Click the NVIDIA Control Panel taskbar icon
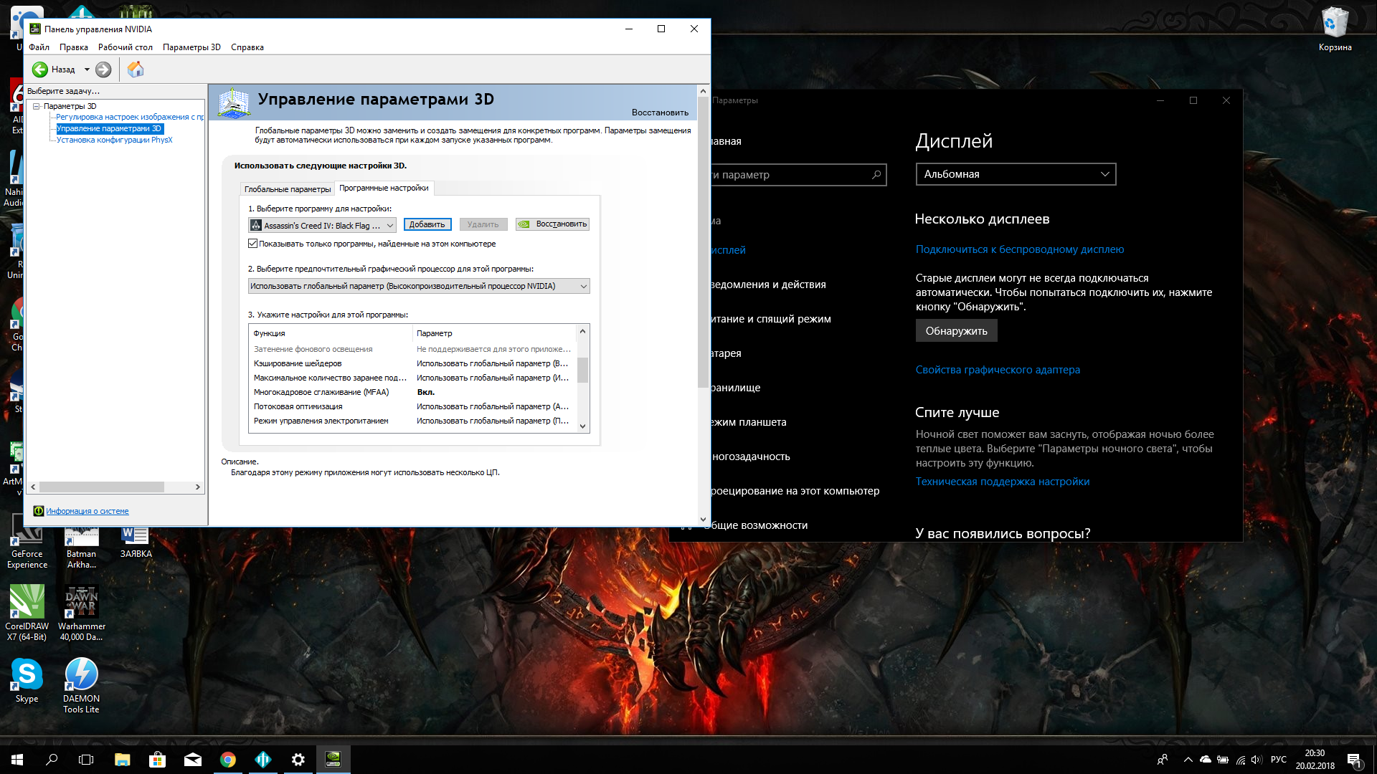Viewport: 1377px width, 774px height. click(333, 760)
